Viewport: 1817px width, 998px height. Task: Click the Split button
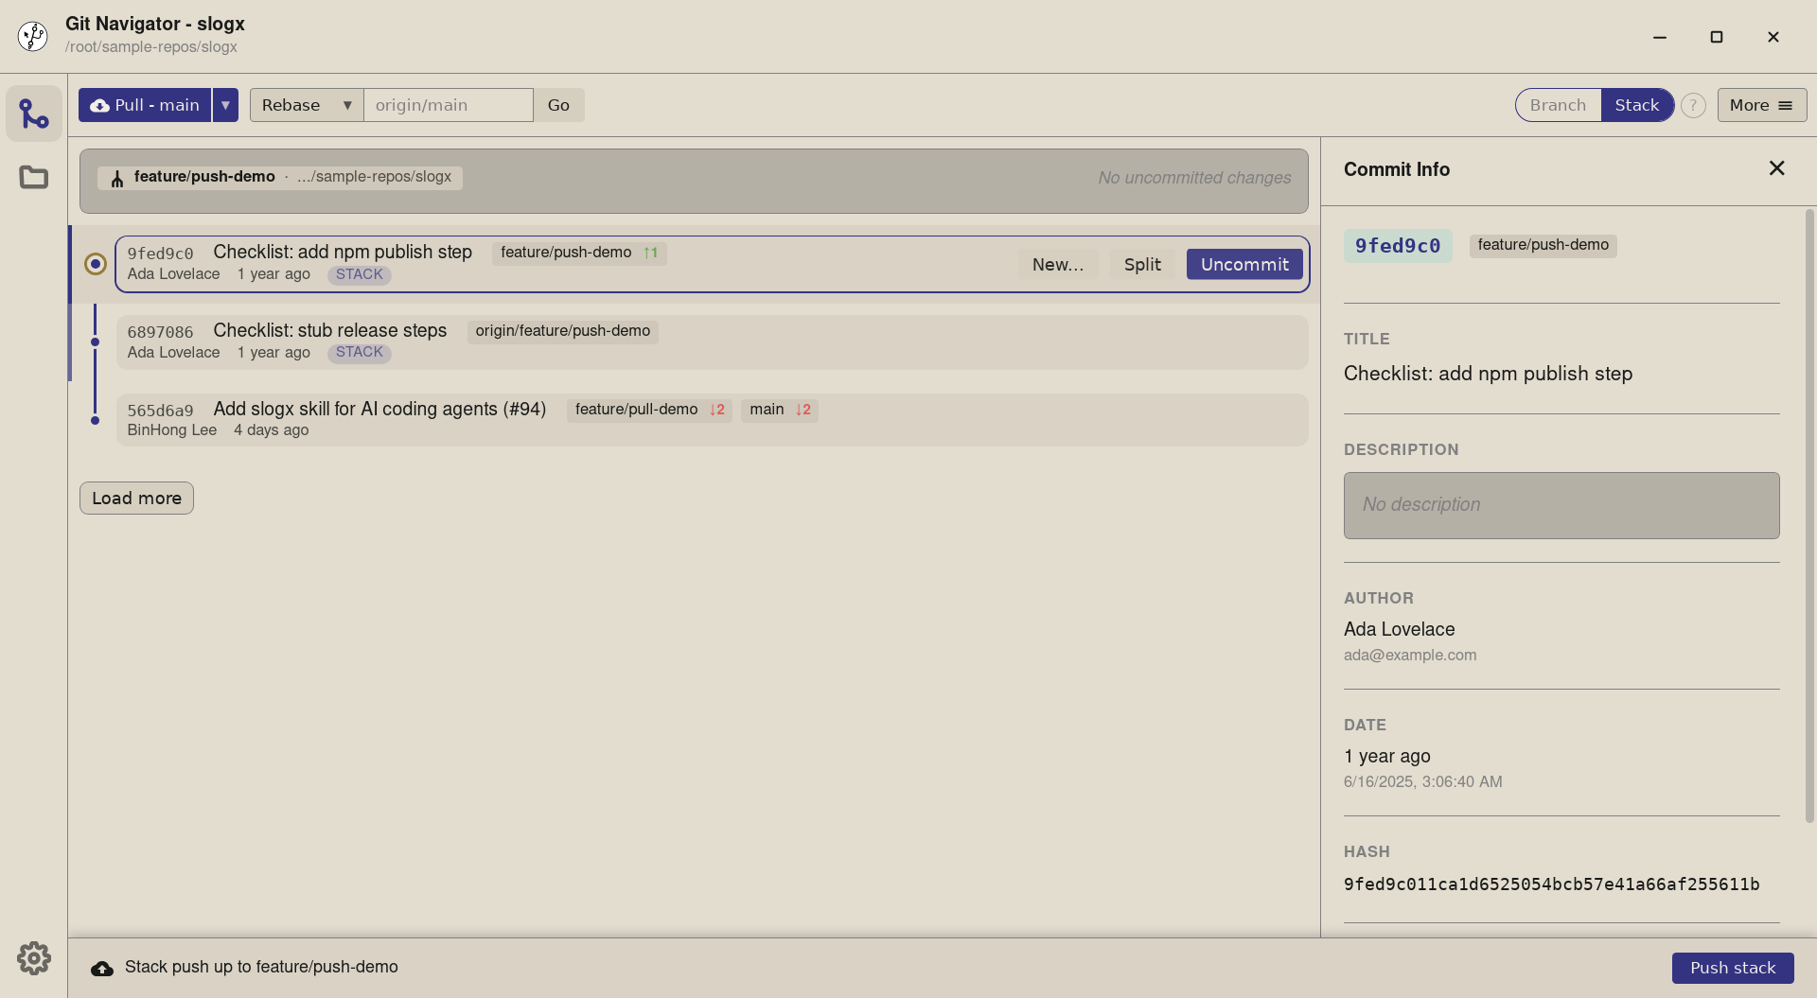[1142, 265]
